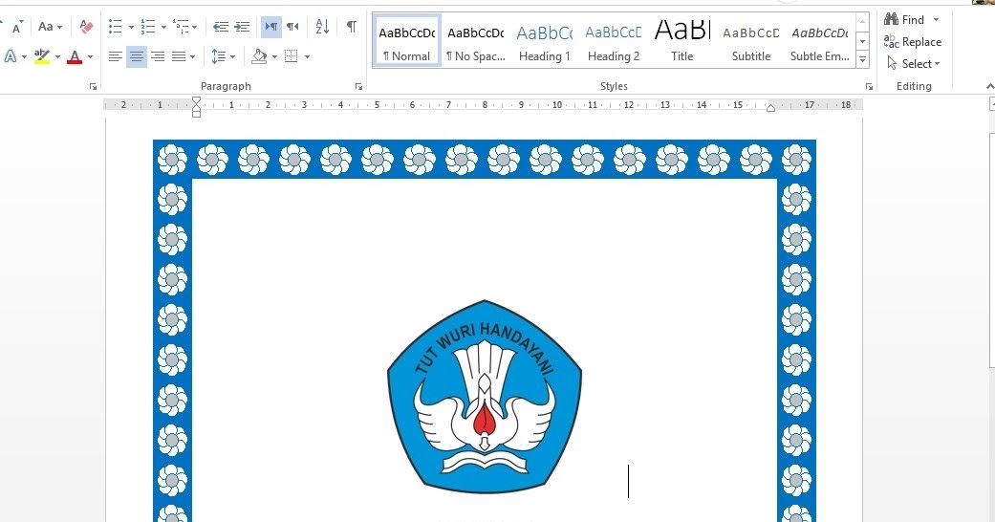
Task: Apply the Heading 2 style
Action: [613, 41]
